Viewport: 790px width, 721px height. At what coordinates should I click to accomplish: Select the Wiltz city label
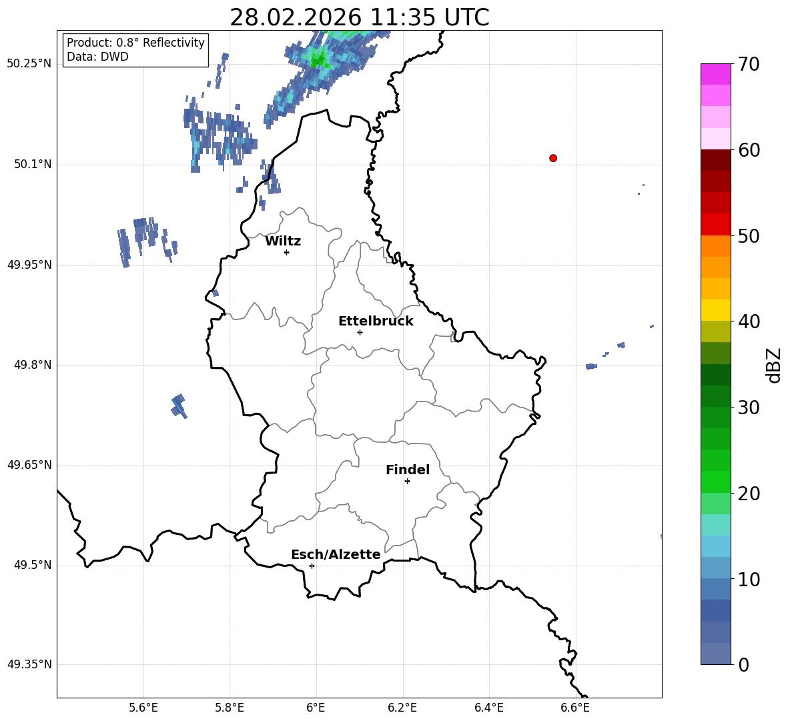pos(283,241)
